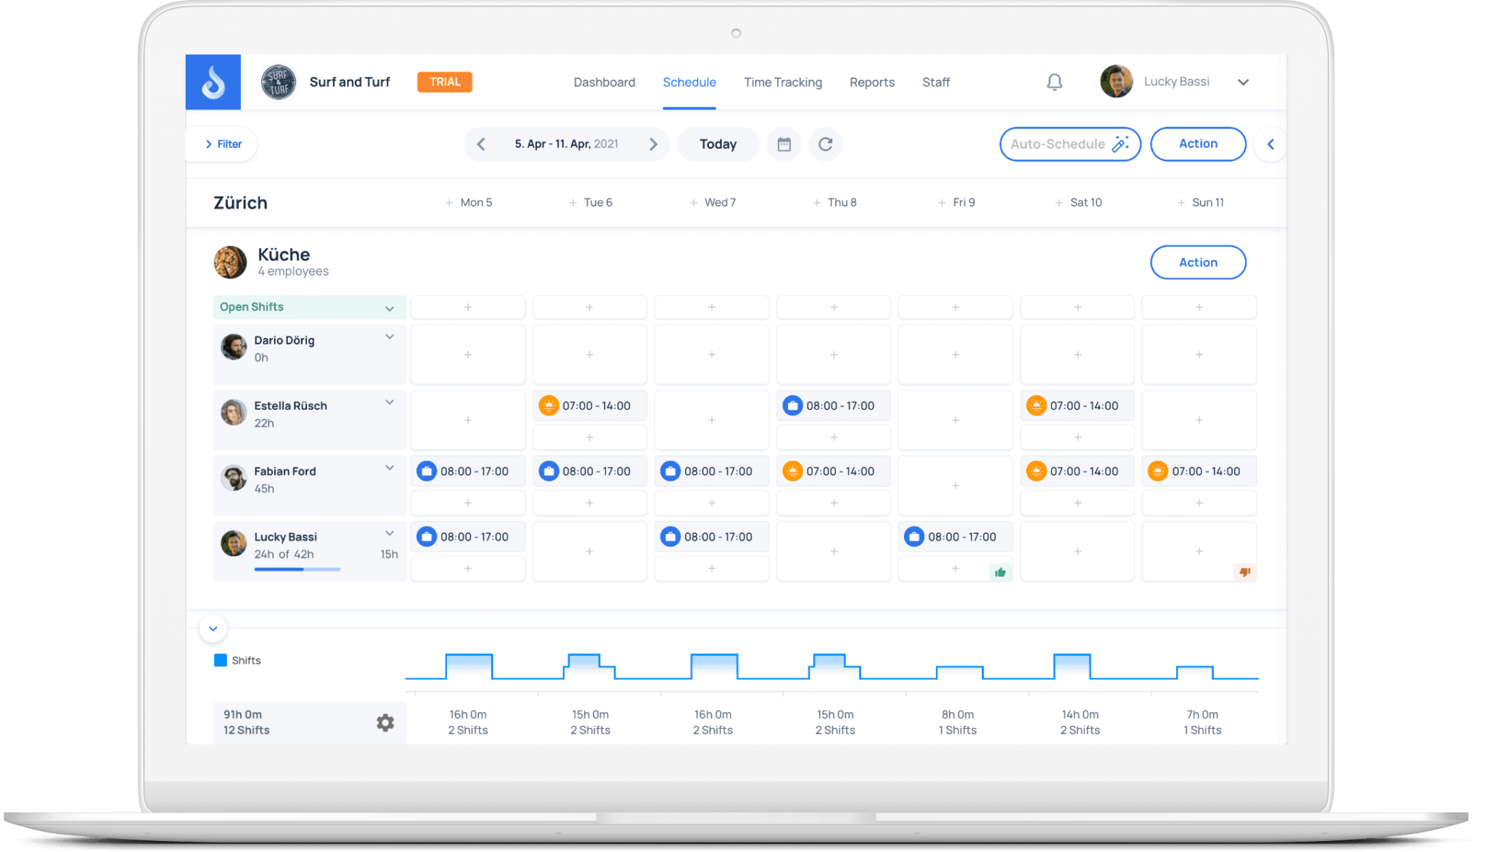Screen dimensions: 1486x852
Task: Expand the Open Shifts row
Action: [x=390, y=308]
